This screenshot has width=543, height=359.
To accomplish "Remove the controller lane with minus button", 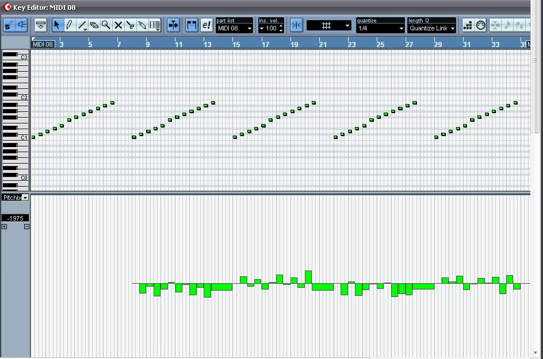I will tap(26, 227).
